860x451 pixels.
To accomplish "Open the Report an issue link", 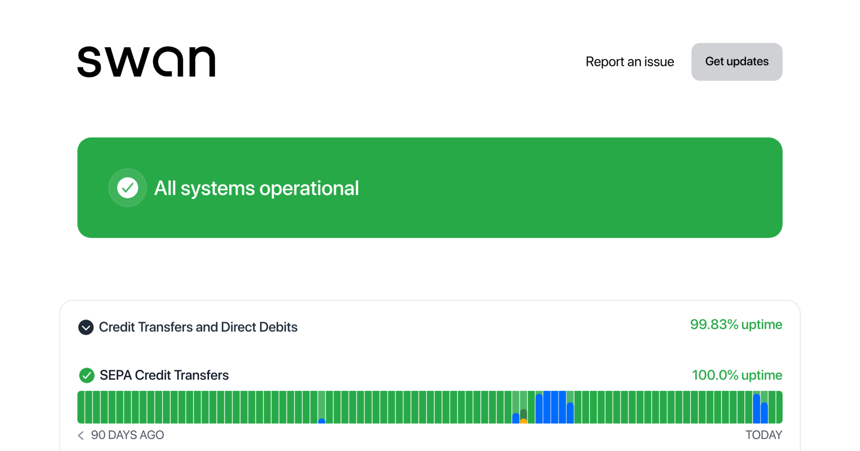I will pos(630,62).
